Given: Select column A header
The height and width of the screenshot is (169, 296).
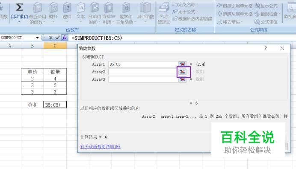Looking at the screenshot, I should tap(10, 46).
